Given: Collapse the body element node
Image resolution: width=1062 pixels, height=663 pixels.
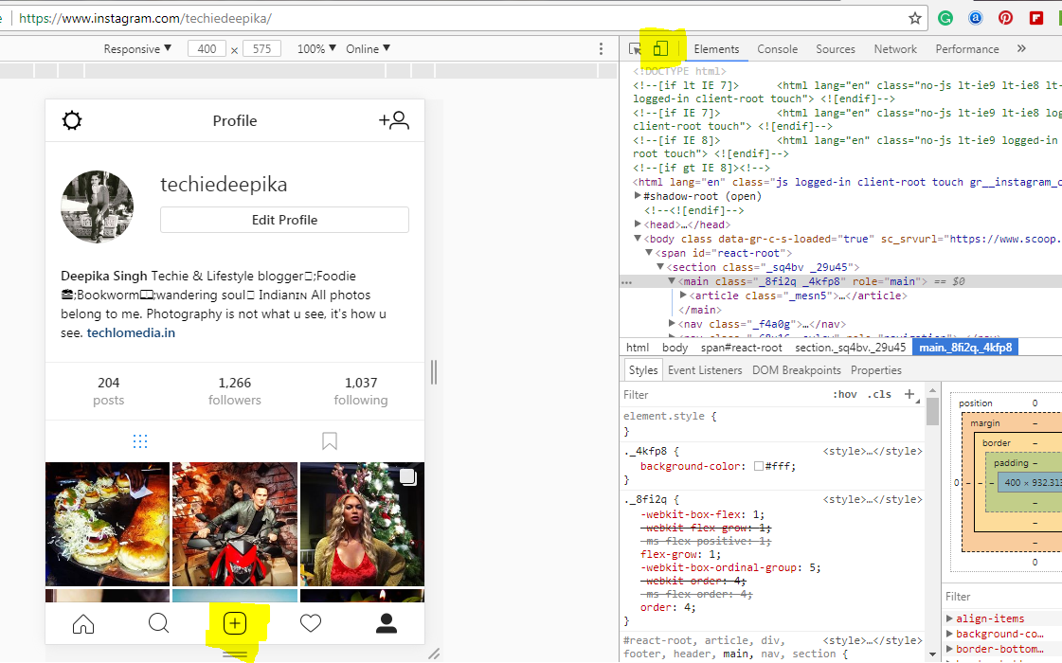Looking at the screenshot, I should [638, 239].
